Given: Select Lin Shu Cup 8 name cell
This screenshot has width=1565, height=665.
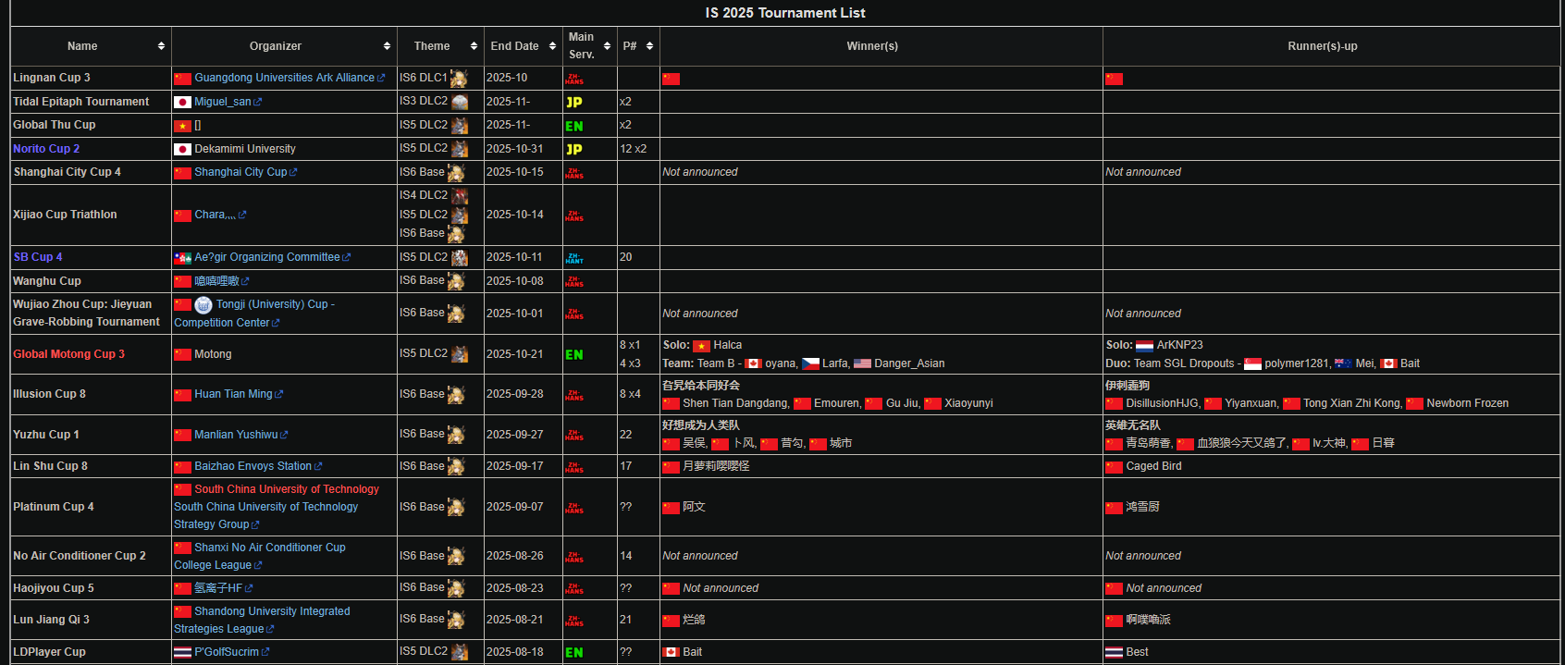Looking at the screenshot, I should (x=91, y=466).
